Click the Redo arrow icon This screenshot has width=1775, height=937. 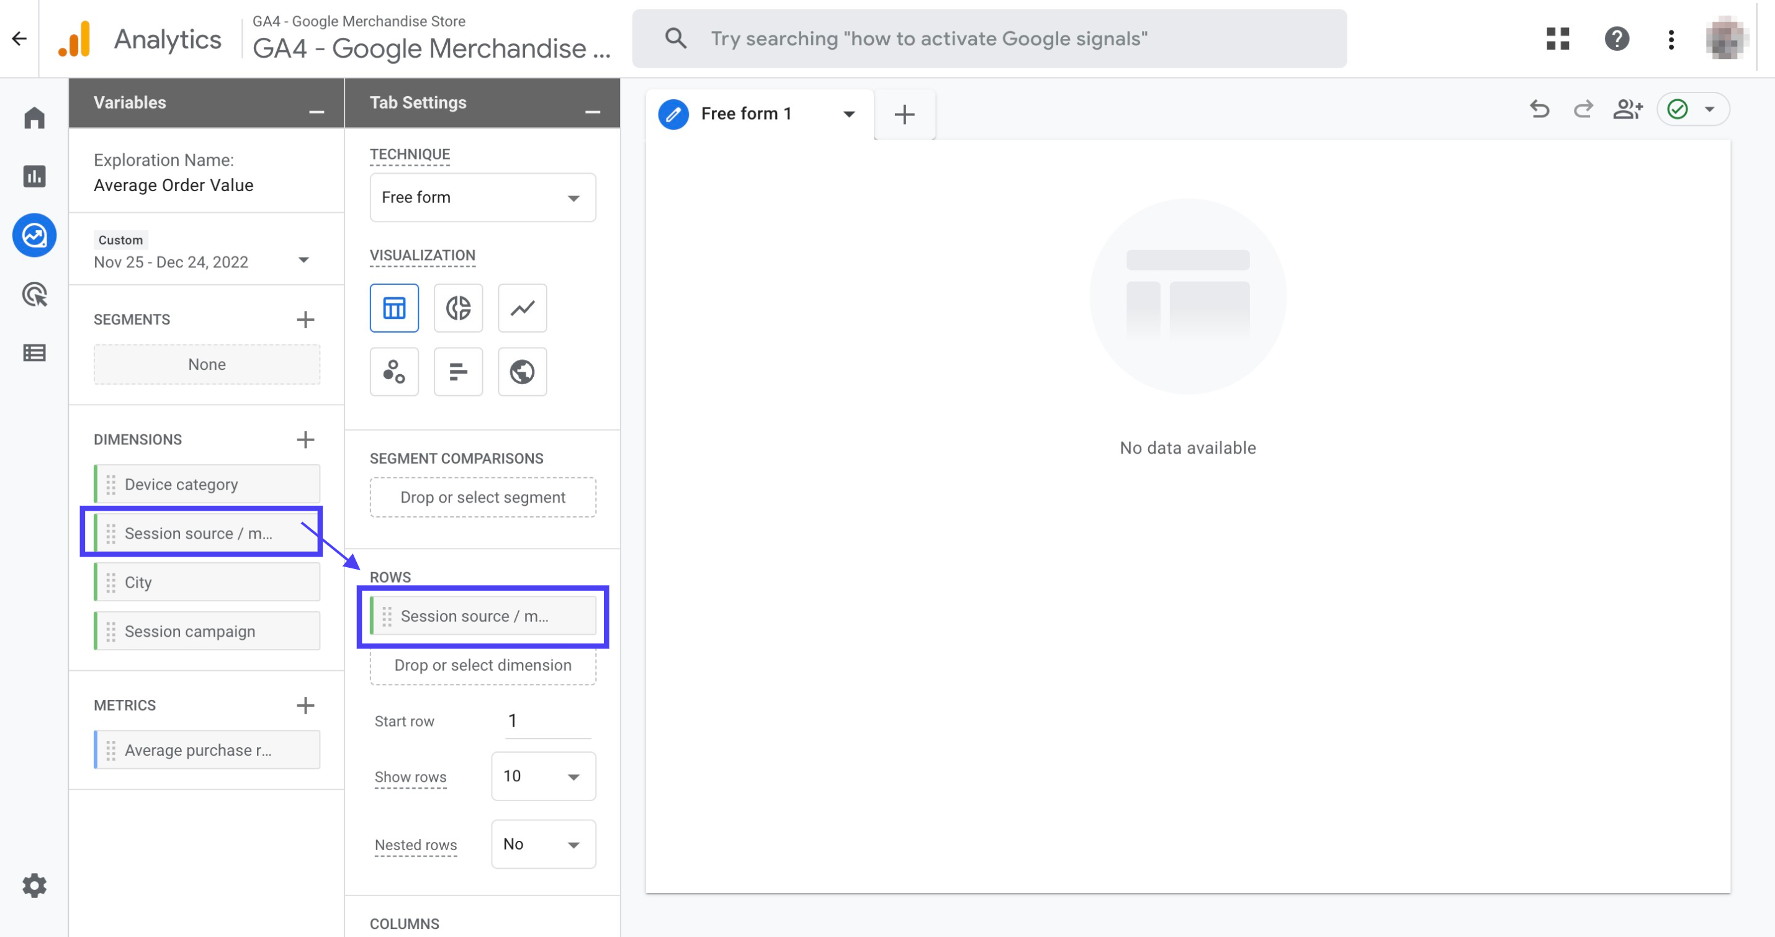pyautogui.click(x=1583, y=109)
